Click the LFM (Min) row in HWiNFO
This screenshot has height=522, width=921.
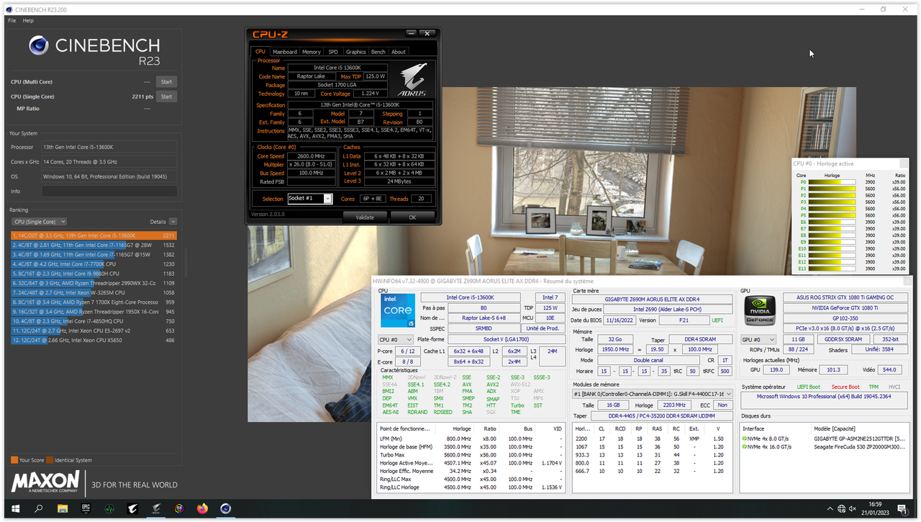[471, 438]
